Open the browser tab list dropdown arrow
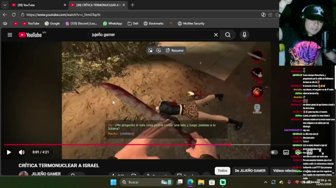336x188 pixels. (5, 5)
